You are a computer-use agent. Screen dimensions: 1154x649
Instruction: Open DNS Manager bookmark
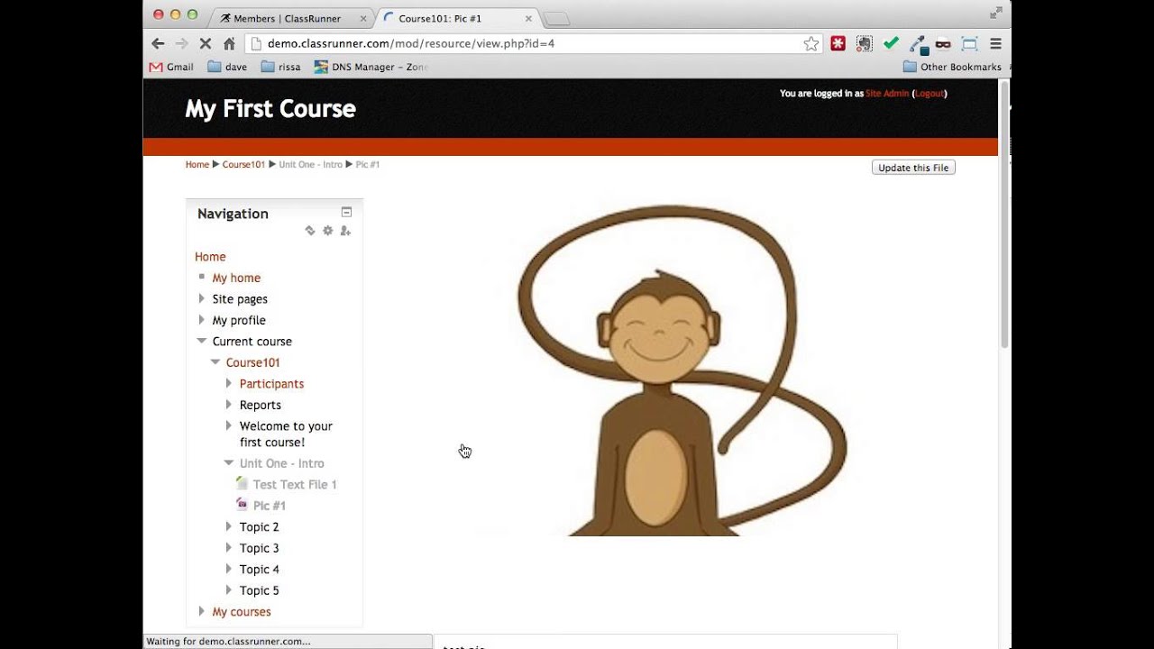pos(371,67)
